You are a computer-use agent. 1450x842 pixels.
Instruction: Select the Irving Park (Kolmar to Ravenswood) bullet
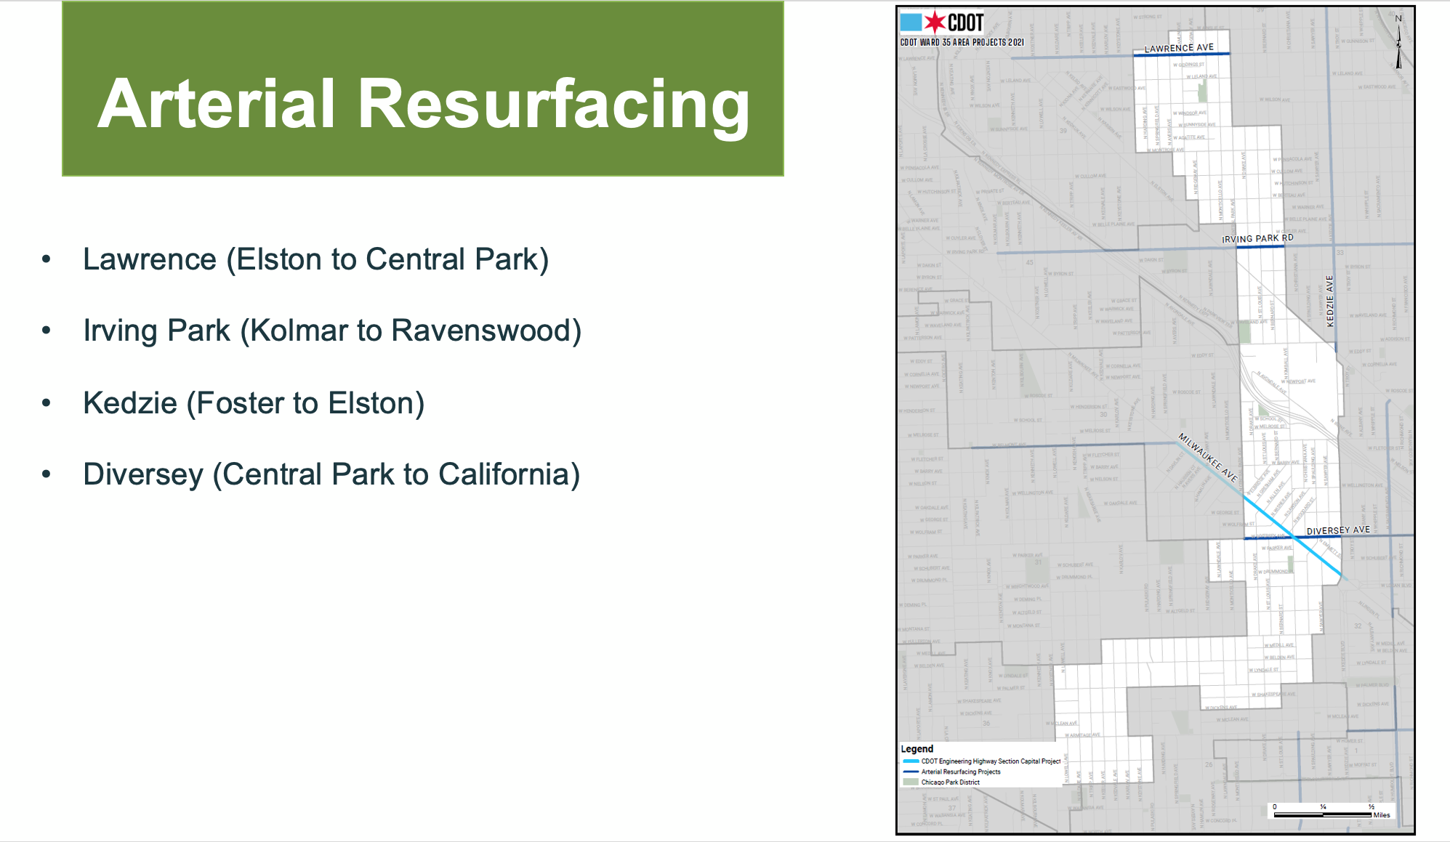(332, 331)
